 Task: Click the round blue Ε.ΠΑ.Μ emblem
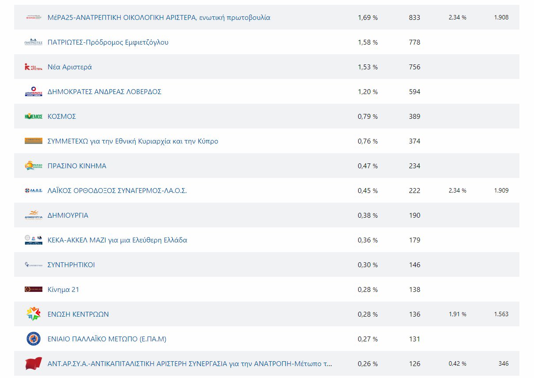click(34, 339)
